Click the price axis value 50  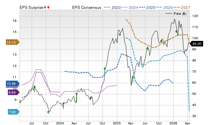(194, 94)
